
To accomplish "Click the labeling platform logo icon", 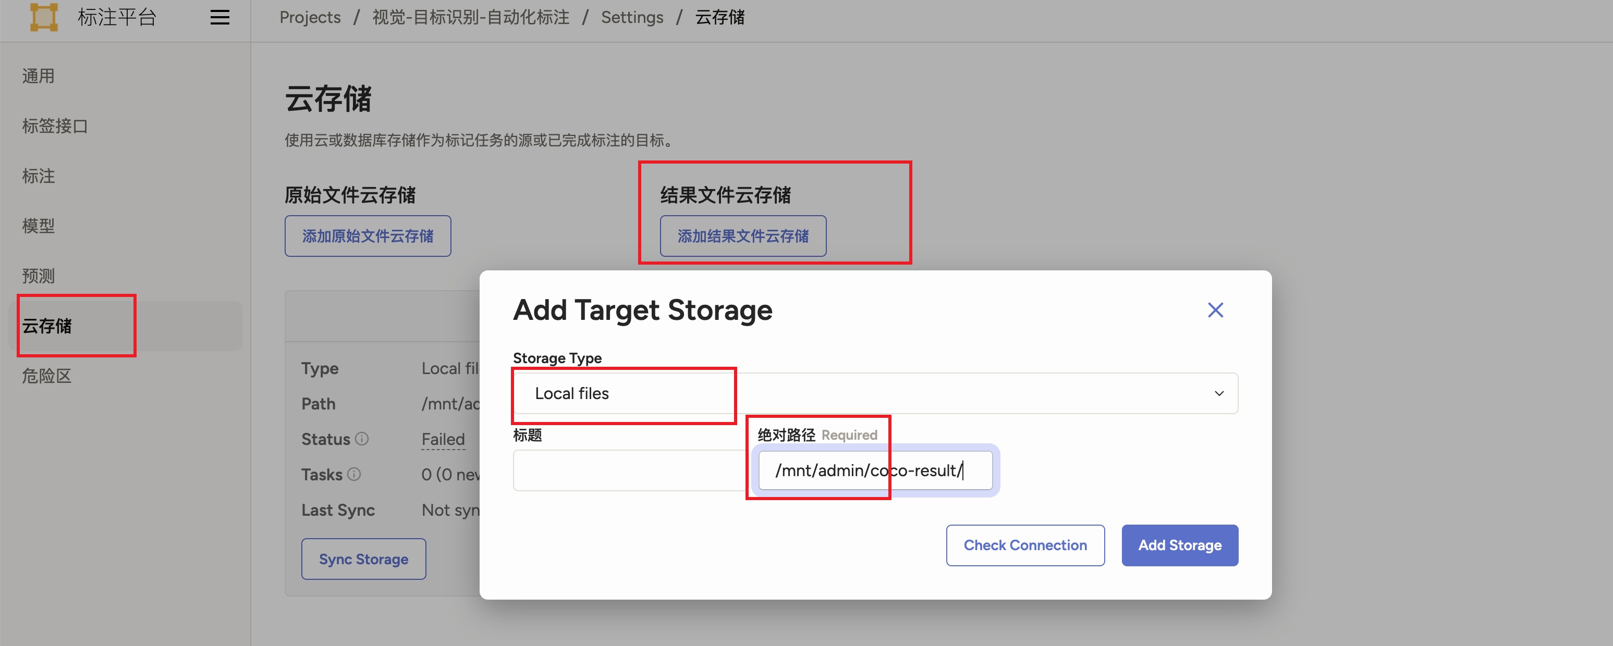I will click(44, 17).
